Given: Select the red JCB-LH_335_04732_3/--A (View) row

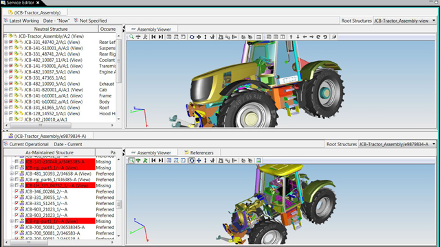Looking at the screenshot, I should (60, 185).
